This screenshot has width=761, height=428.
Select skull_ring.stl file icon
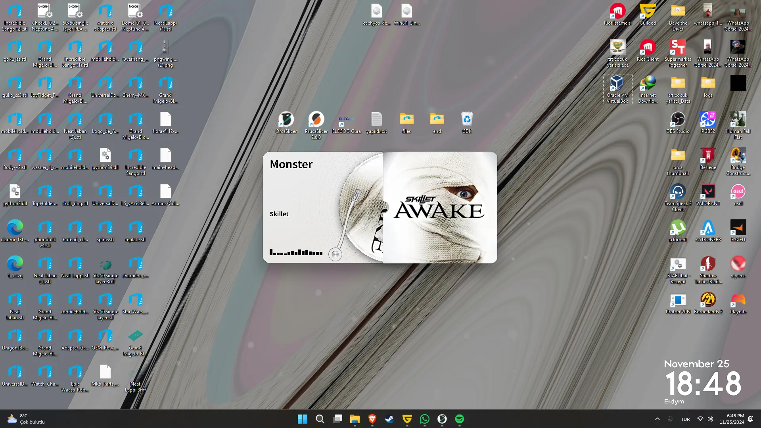[75, 195]
